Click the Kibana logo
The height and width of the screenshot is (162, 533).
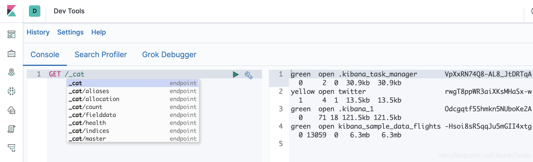[11, 11]
